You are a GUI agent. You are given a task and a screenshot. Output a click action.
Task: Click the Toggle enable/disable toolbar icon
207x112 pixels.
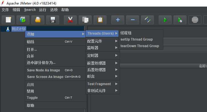[147, 20]
